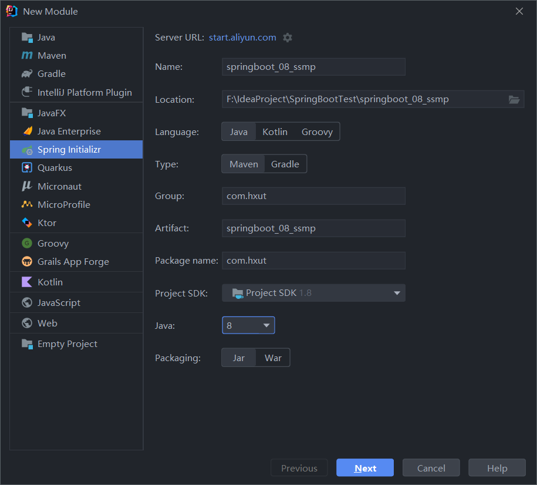537x485 pixels.
Task: Open the Project SDK dropdown
Action: tap(314, 293)
